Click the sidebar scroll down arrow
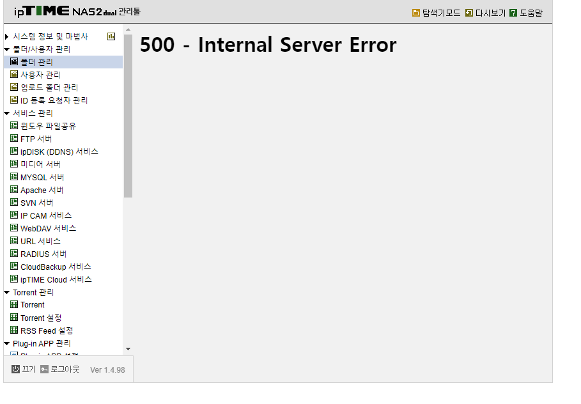This screenshot has height=404, width=581. click(128, 349)
